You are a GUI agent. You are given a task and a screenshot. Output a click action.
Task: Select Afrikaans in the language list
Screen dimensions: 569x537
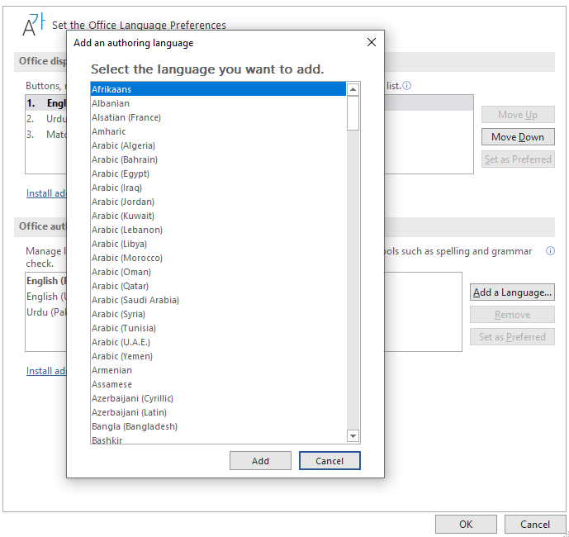(x=218, y=89)
